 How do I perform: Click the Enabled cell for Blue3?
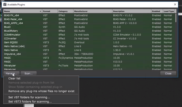156,27
